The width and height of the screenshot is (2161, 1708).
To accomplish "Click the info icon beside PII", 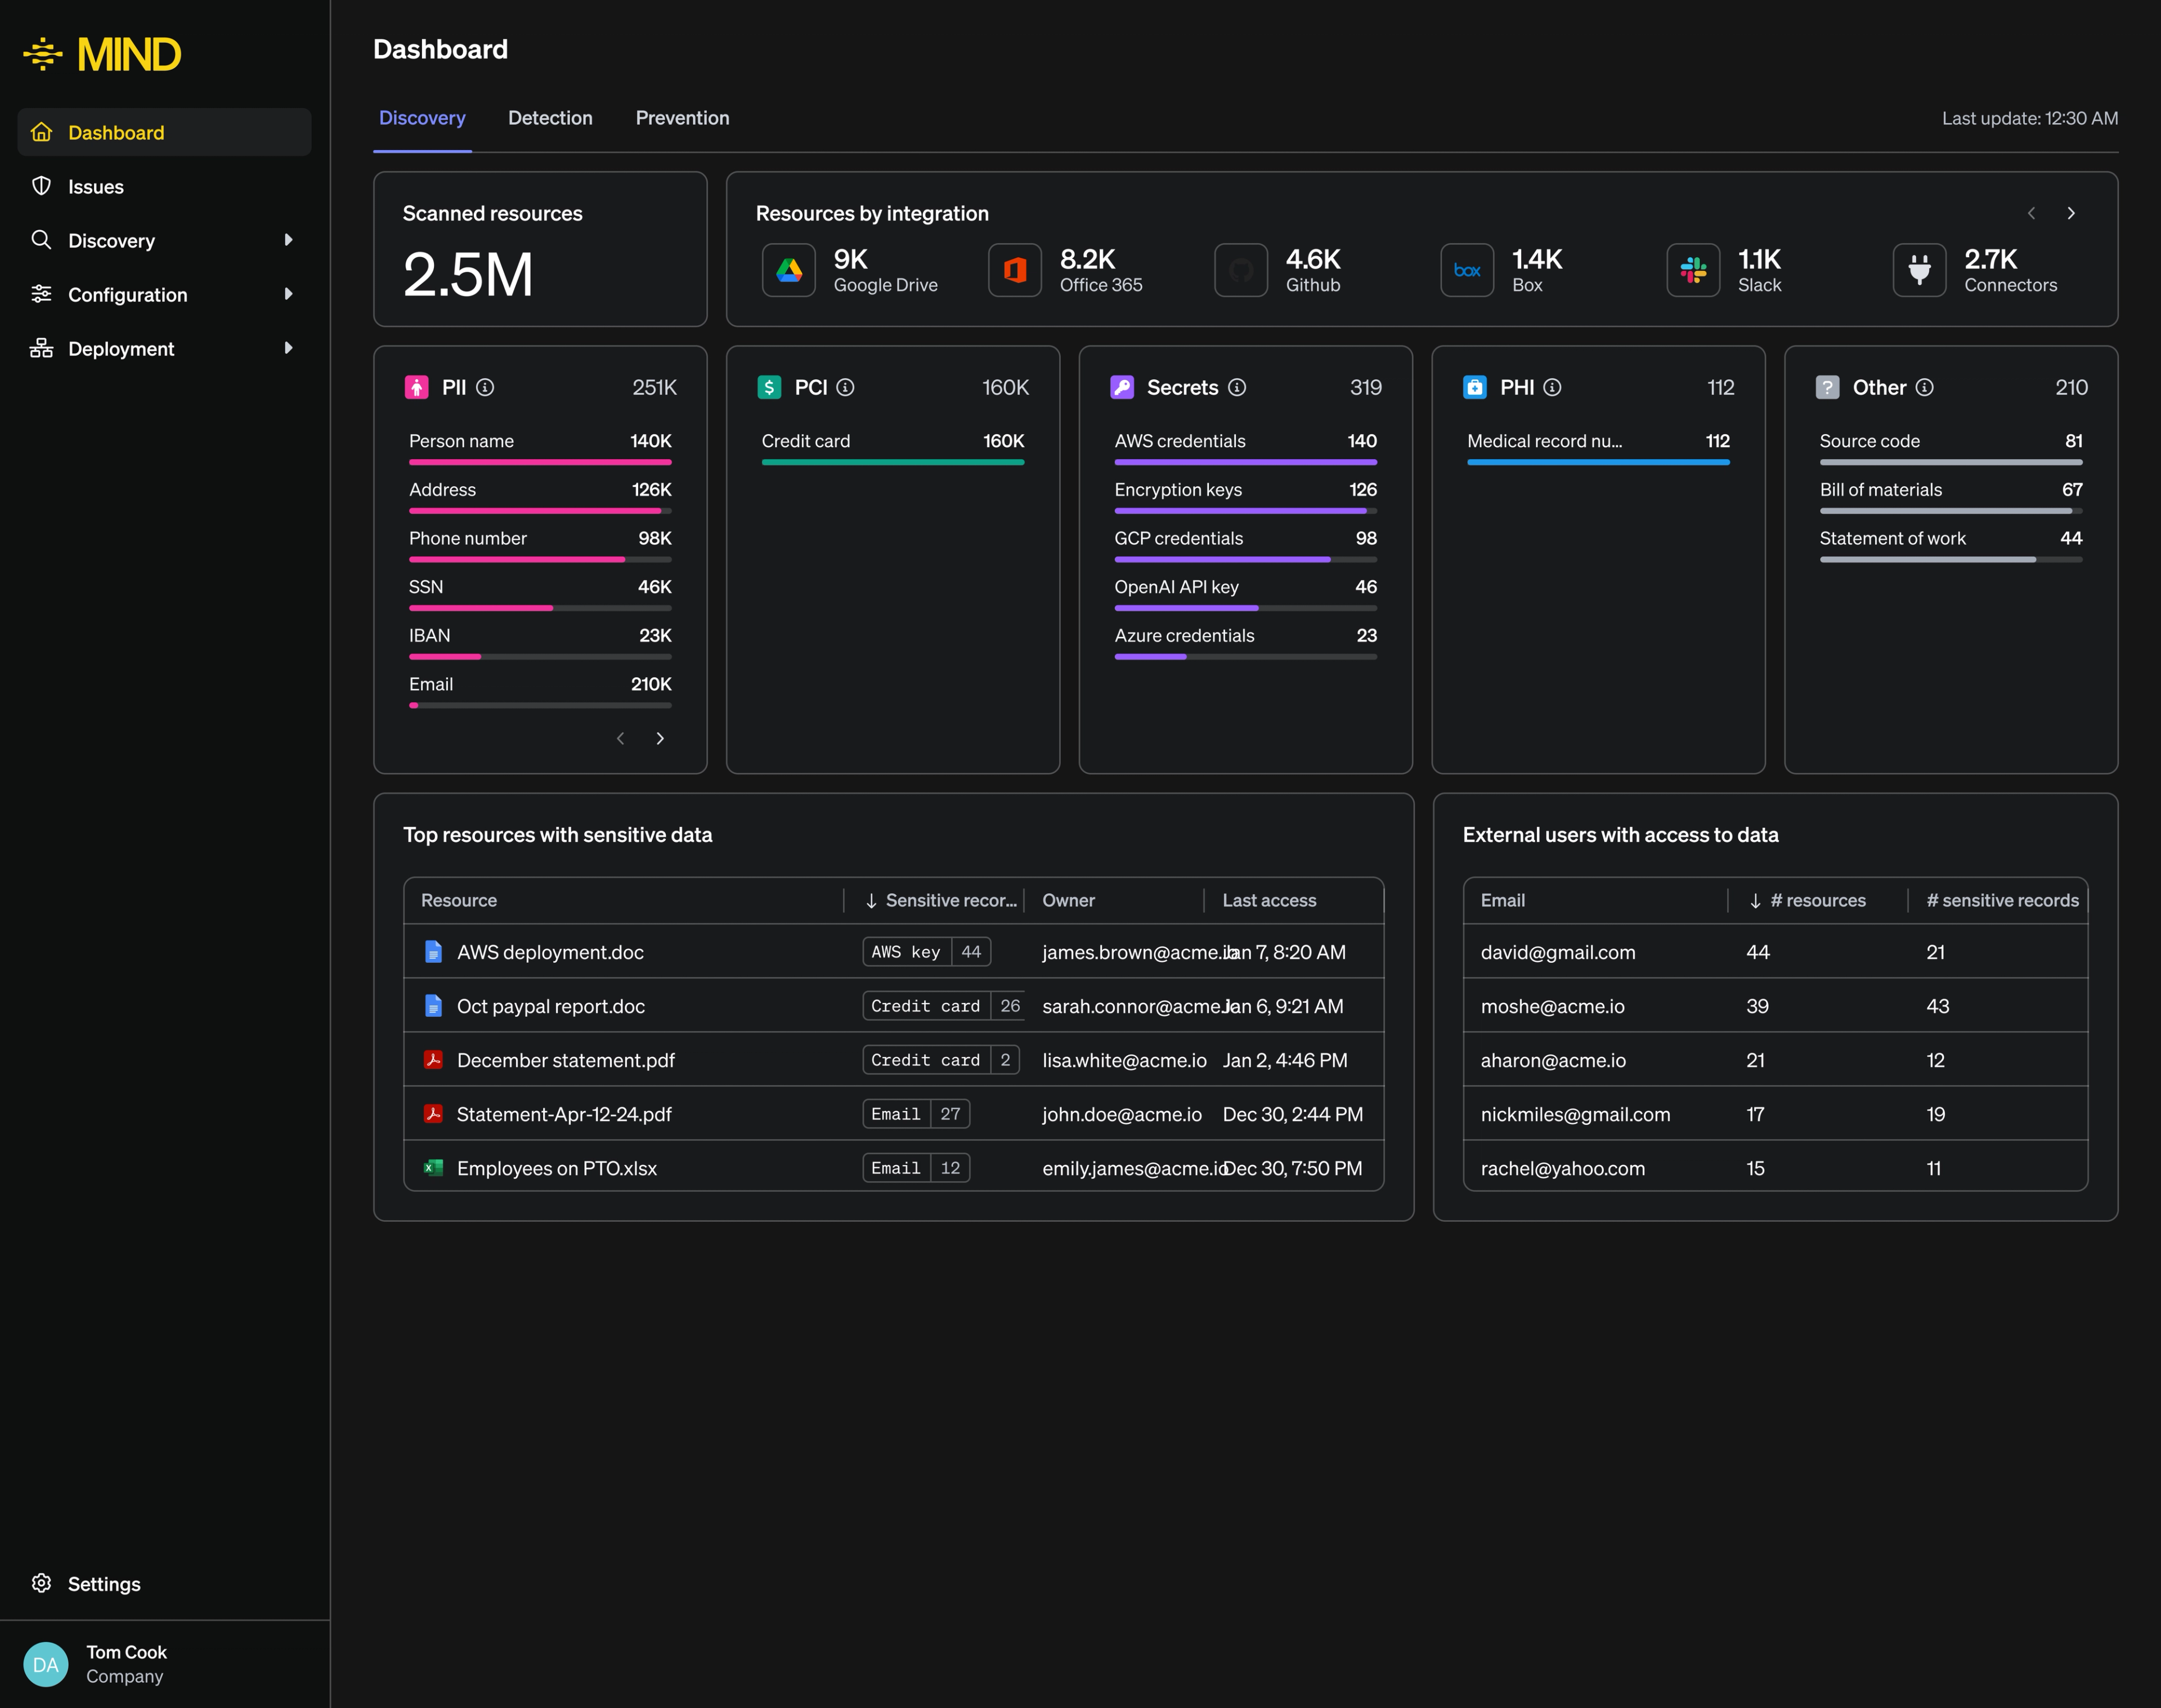I will (485, 387).
